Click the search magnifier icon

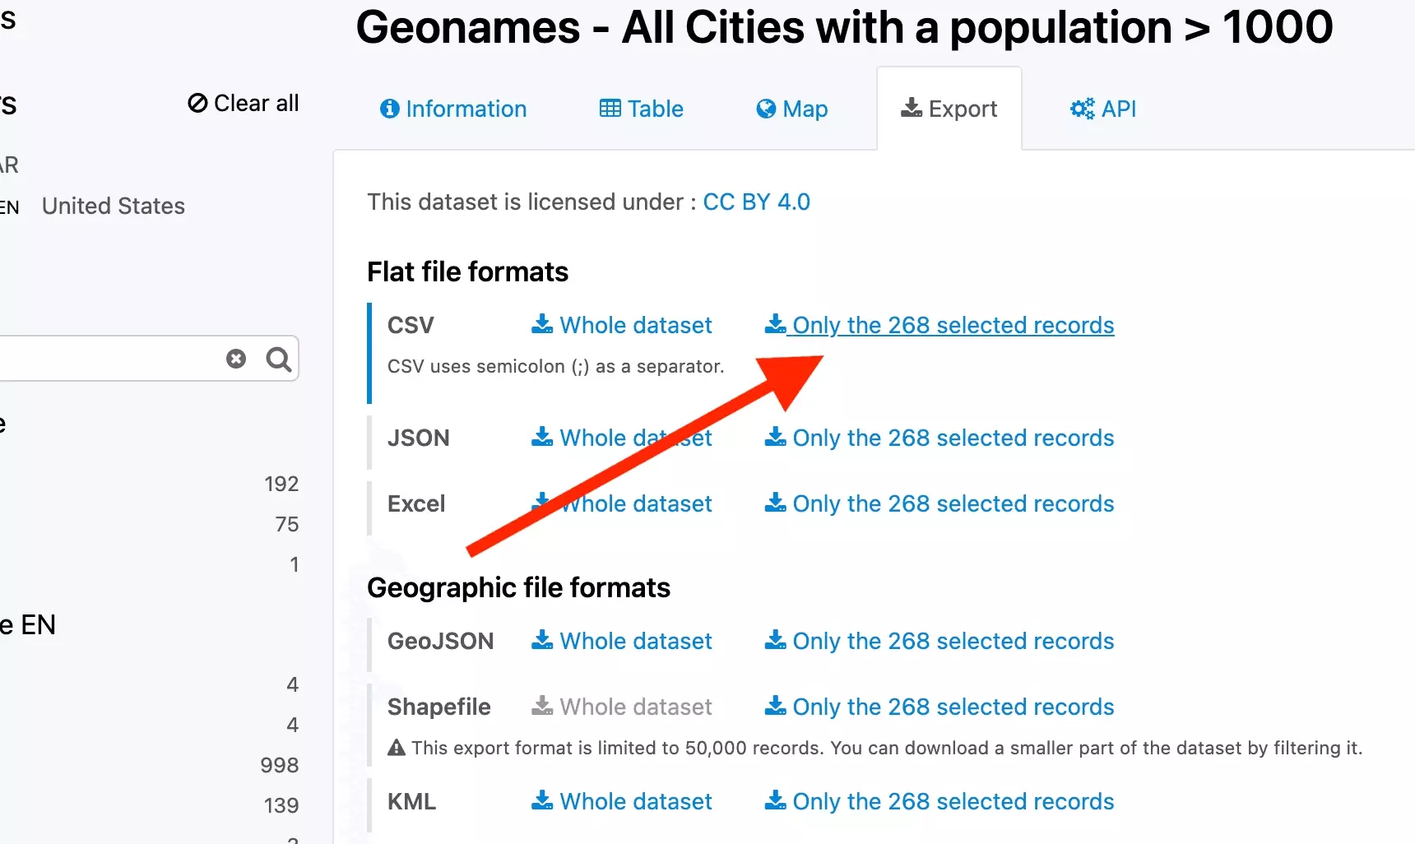point(279,359)
